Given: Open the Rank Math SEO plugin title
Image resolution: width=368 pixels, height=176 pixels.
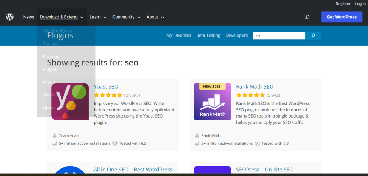Looking at the screenshot, I should coord(255,87).
